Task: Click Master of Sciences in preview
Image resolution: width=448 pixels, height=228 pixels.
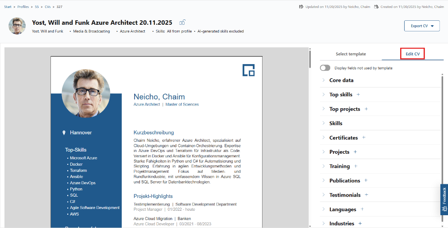Action: click(x=182, y=104)
